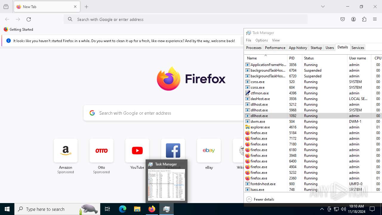Click the Save to Pocket icon

pyautogui.click(x=343, y=19)
